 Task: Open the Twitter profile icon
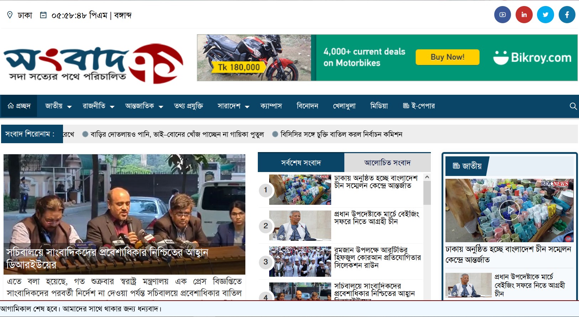tap(545, 15)
